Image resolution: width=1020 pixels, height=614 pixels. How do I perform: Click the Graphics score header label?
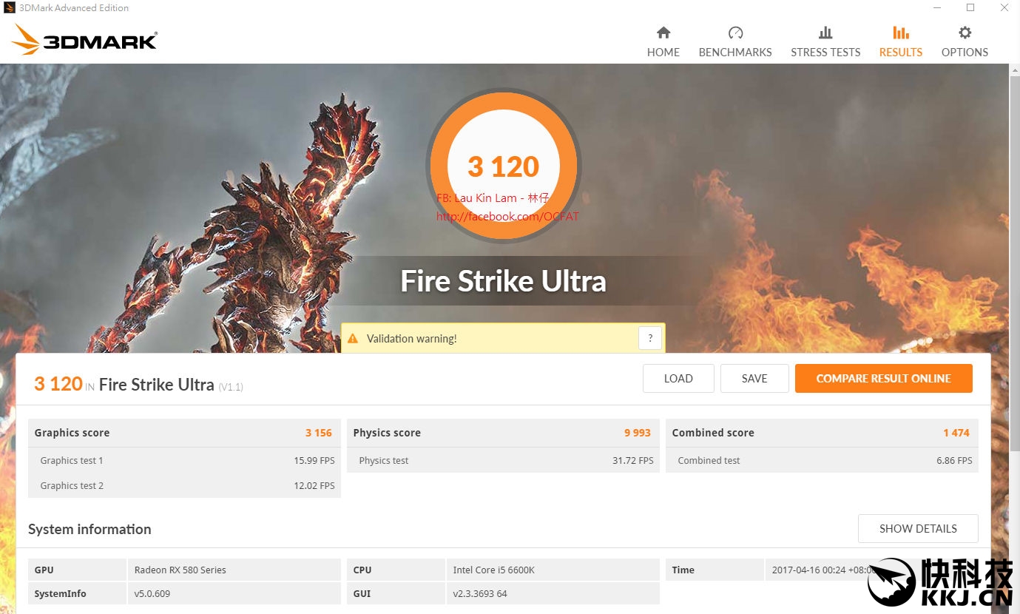click(72, 433)
